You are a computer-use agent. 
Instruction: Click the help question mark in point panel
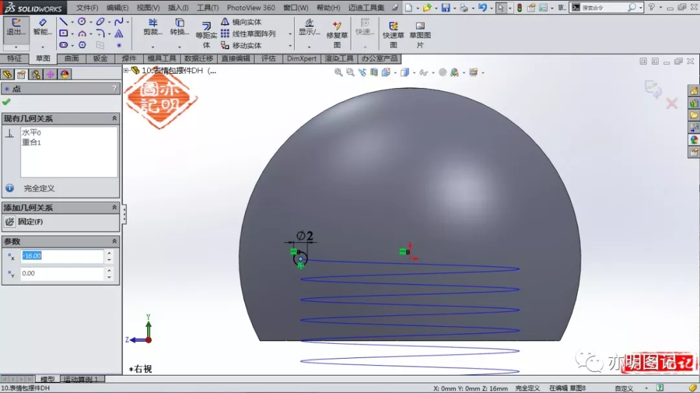click(114, 89)
